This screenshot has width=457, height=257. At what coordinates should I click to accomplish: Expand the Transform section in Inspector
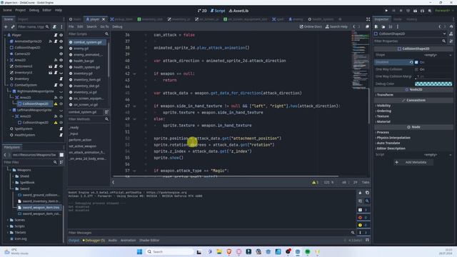click(385, 95)
